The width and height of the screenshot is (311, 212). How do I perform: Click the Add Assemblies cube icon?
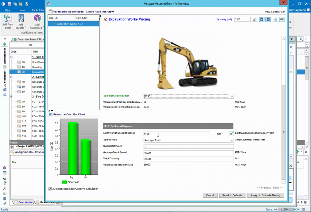click(x=37, y=18)
